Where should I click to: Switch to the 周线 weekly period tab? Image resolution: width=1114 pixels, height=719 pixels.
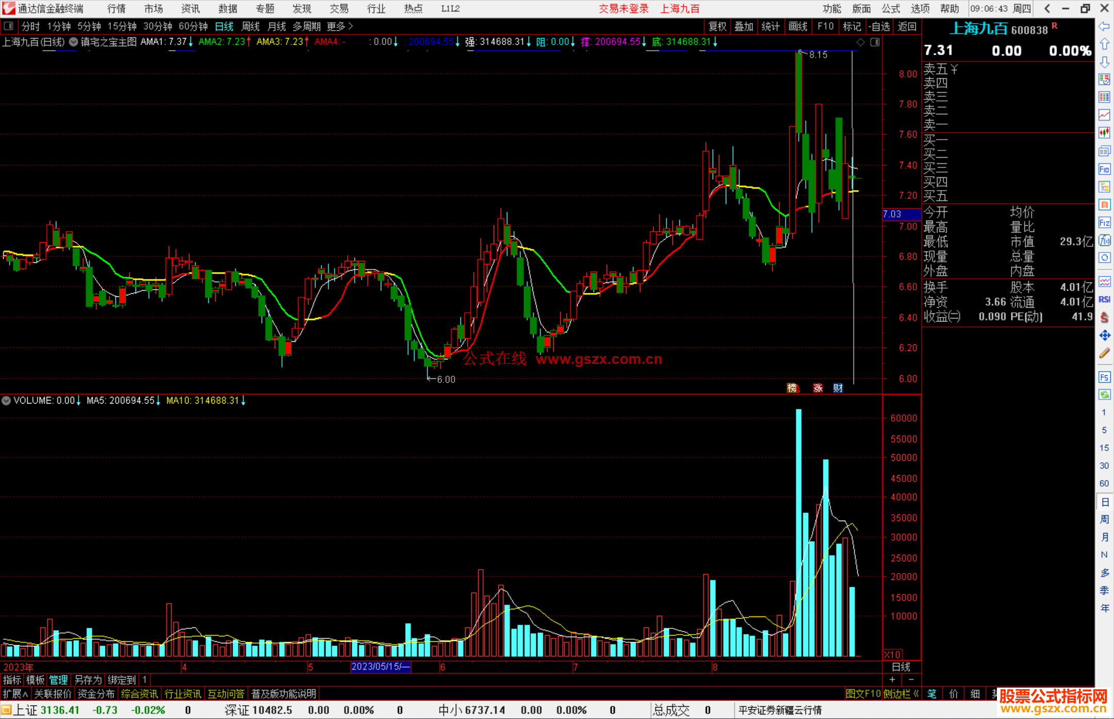pyautogui.click(x=251, y=26)
